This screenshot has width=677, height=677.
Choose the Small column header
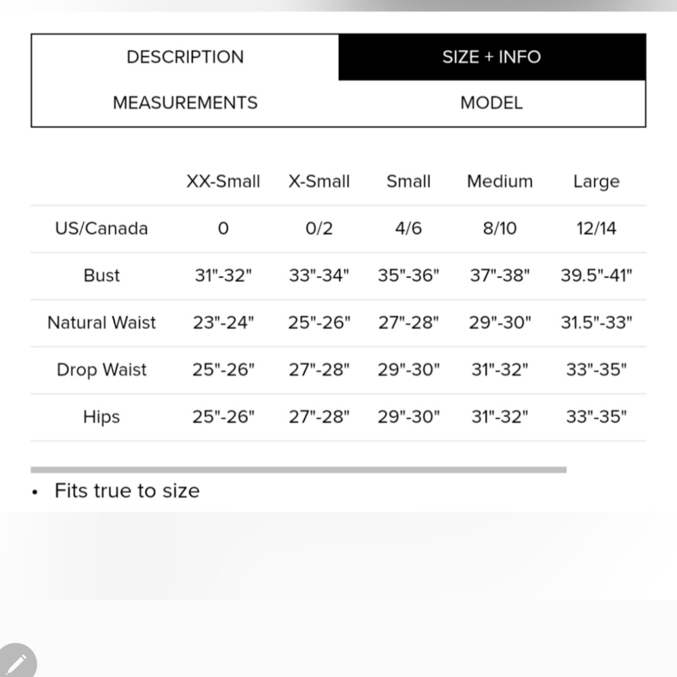click(408, 181)
